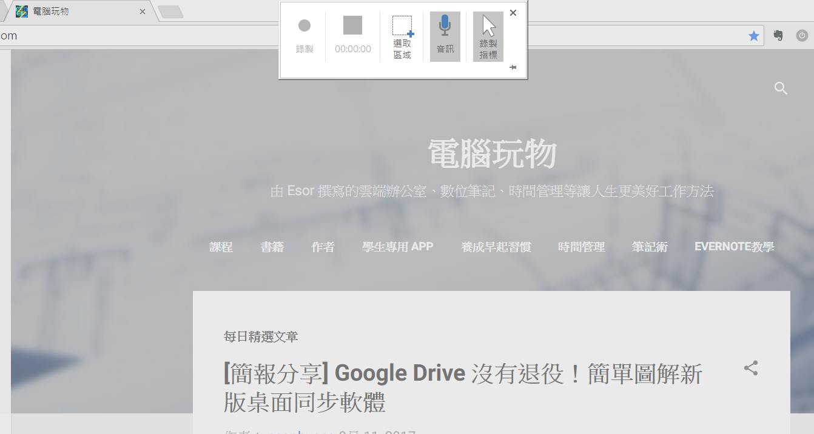The height and width of the screenshot is (434, 814).
Task: Open the 時間管理 menu item
Action: (582, 247)
